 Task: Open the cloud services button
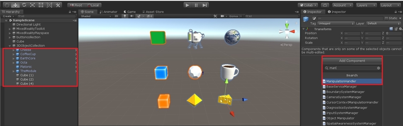(325, 5)
